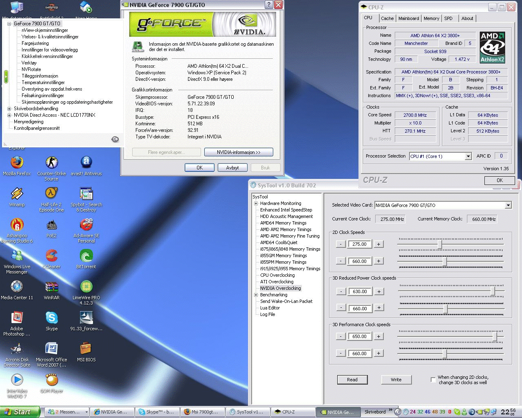522x418 pixels.
Task: Click Write button in SysTool
Action: tap(396, 380)
